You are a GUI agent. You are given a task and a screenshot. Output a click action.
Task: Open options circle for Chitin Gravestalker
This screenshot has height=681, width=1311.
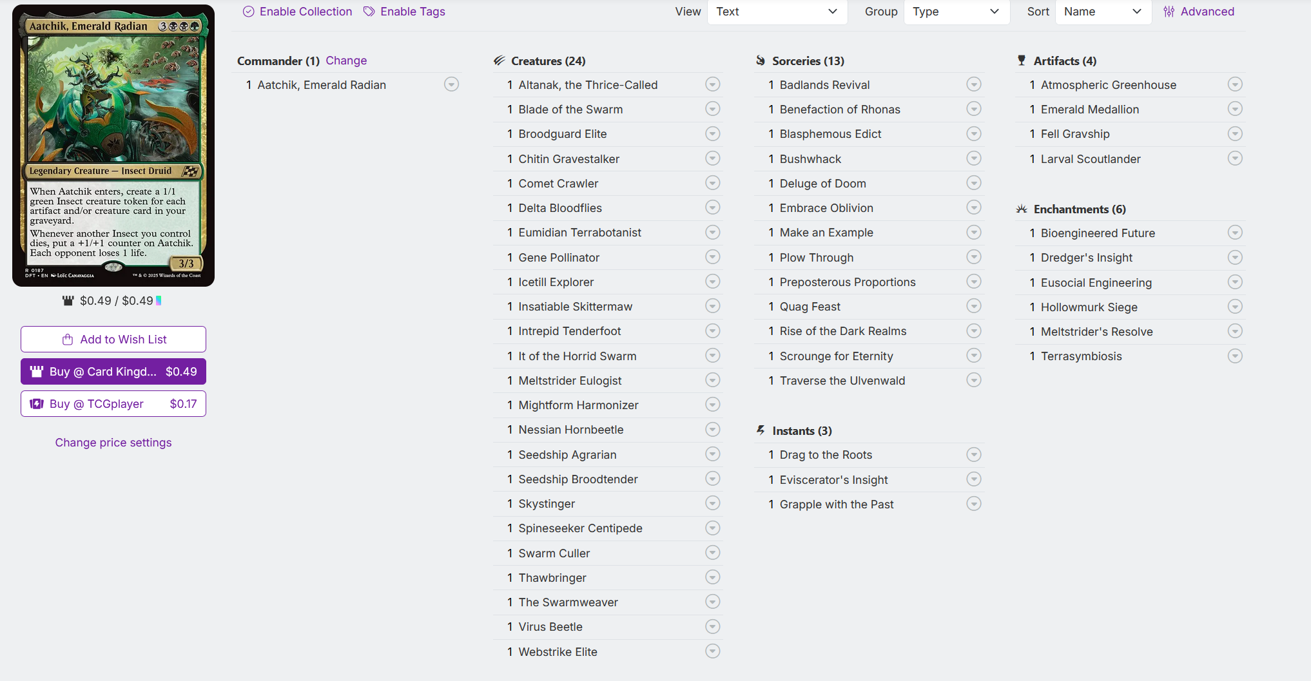click(713, 158)
